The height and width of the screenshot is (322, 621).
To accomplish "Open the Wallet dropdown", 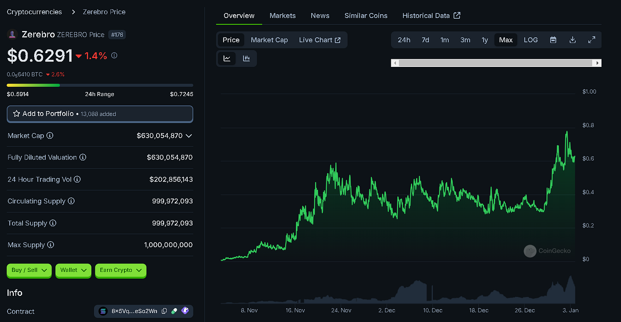I will click(73, 270).
